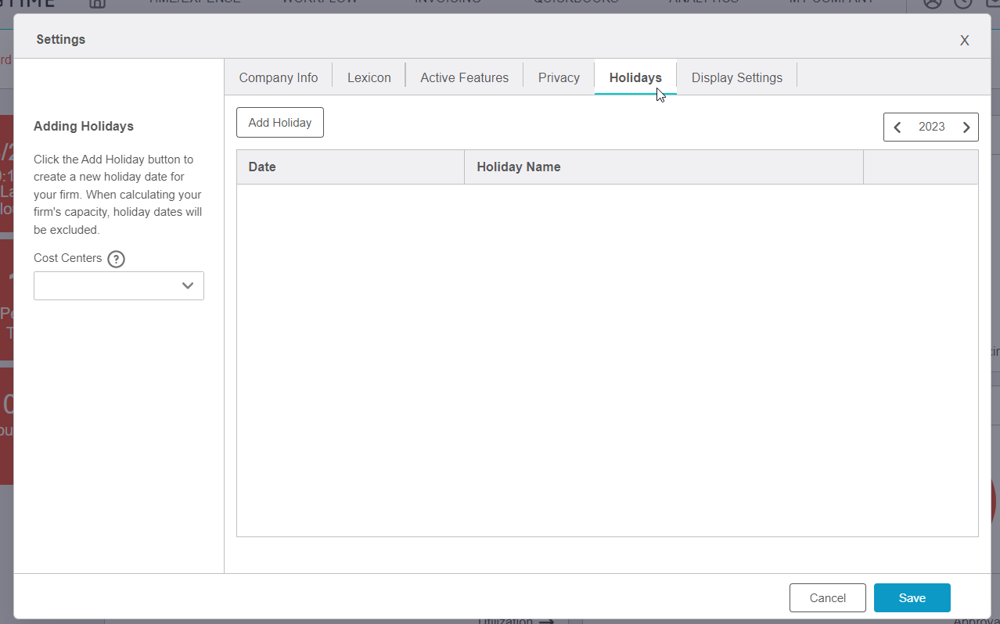Click the 2023 year label

point(931,127)
